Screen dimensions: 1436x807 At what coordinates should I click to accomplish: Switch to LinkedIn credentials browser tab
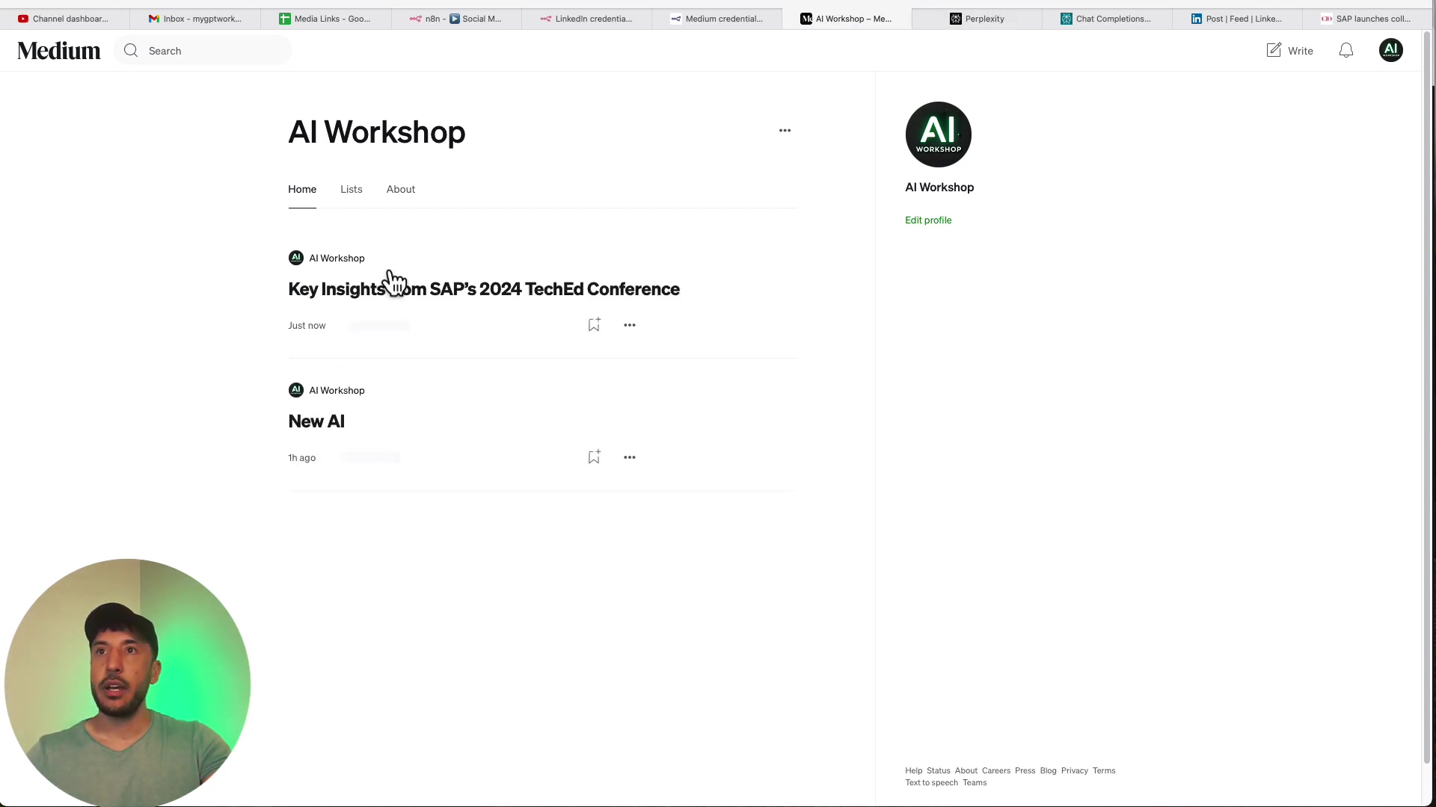(x=586, y=19)
